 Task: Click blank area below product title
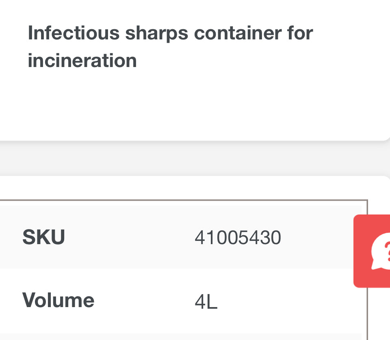[195, 106]
